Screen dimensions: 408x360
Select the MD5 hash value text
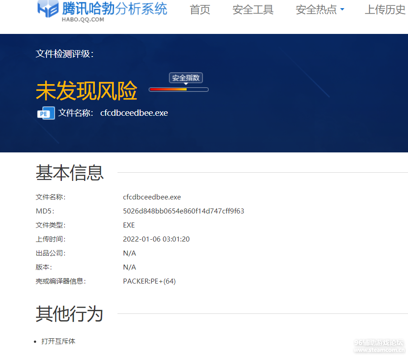(x=183, y=211)
